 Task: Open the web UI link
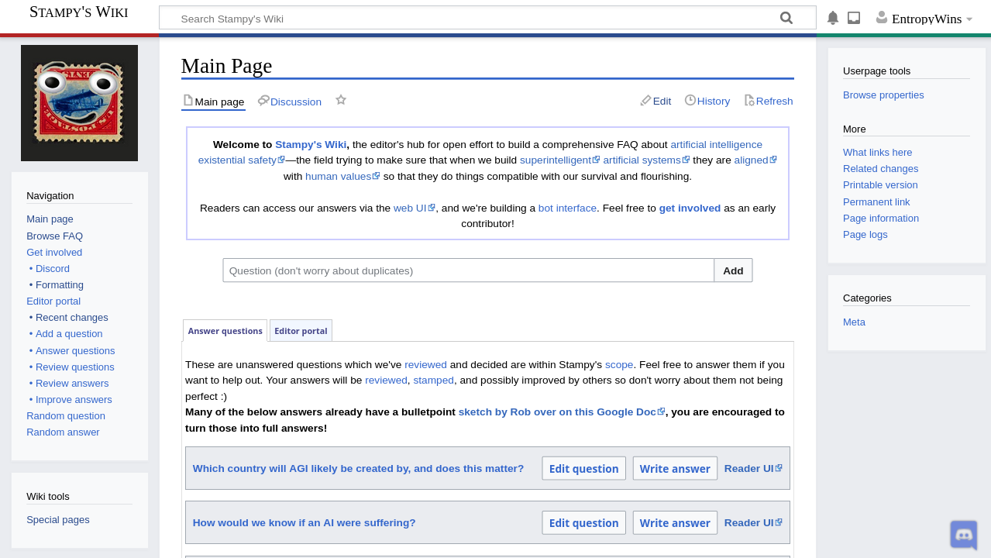[415, 208]
